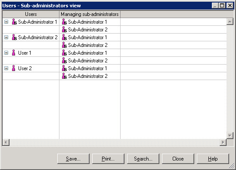Click the Sub-Administrator 2 user icon in Users column
The width and height of the screenshot is (236, 170).
tap(14, 37)
